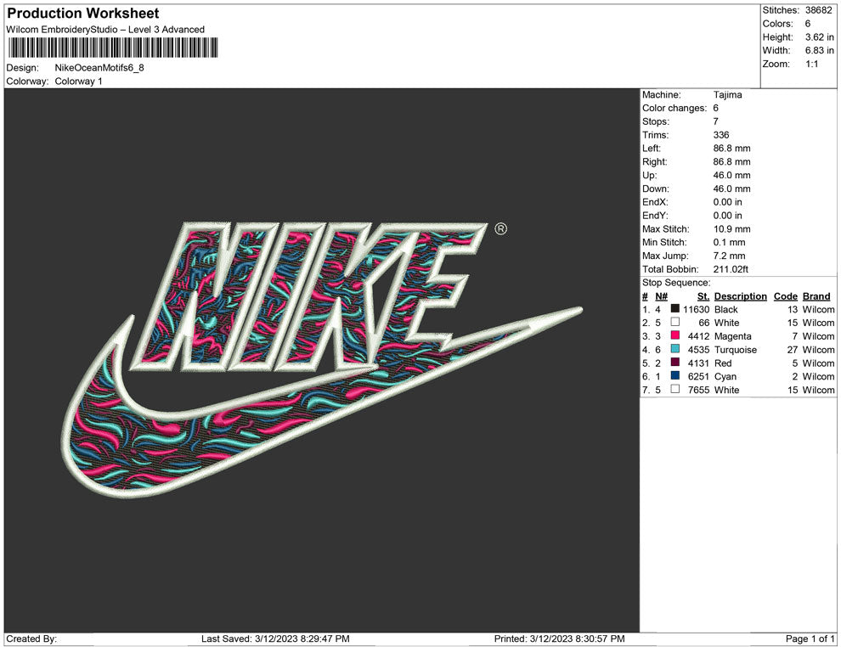
Task: Click the code '27' in Turquoise row
Action: coord(793,350)
